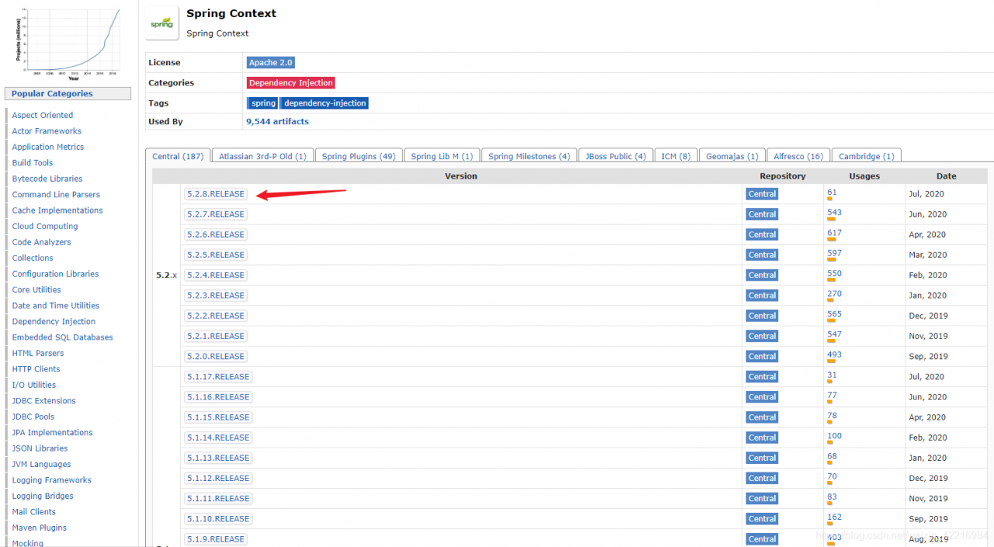Image resolution: width=994 pixels, height=547 pixels.
Task: Click the Date column header
Action: [946, 176]
